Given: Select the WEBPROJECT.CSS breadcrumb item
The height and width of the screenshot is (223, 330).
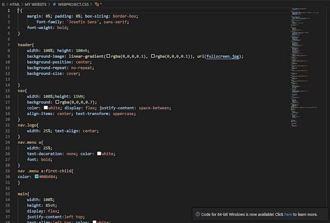Looking at the screenshot, I should 73,4.
